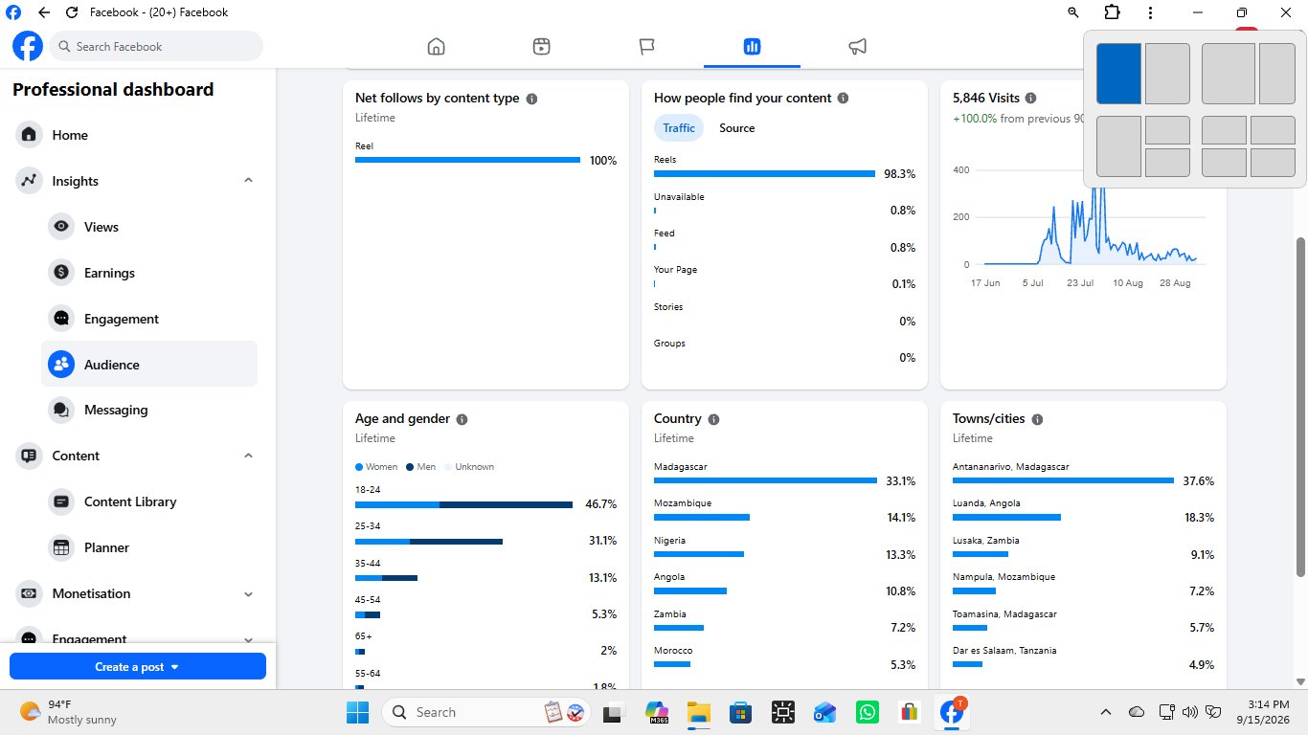
Task: Click the Mozambique country label
Action: (683, 503)
